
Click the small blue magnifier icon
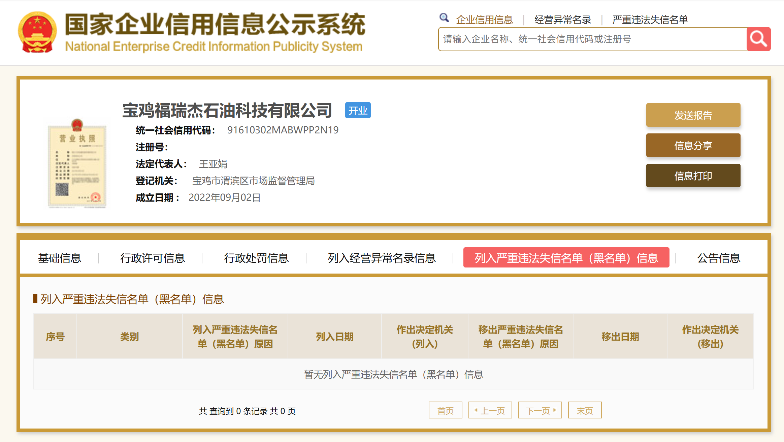pos(444,18)
